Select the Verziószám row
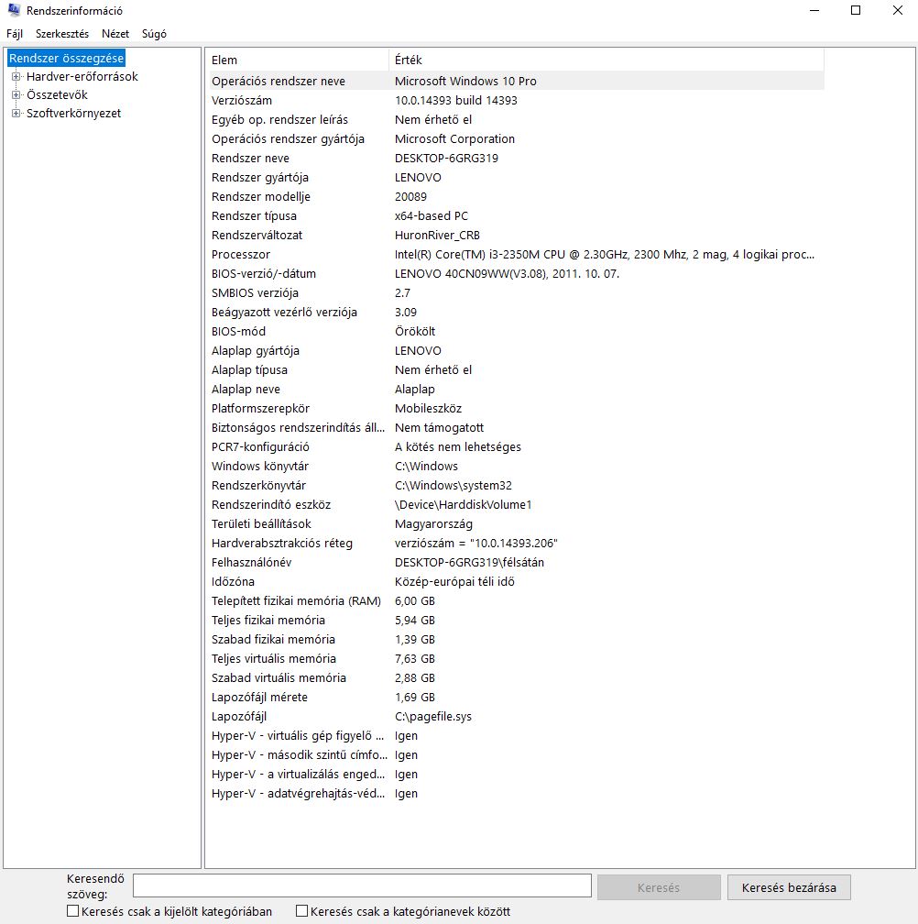 coord(517,100)
